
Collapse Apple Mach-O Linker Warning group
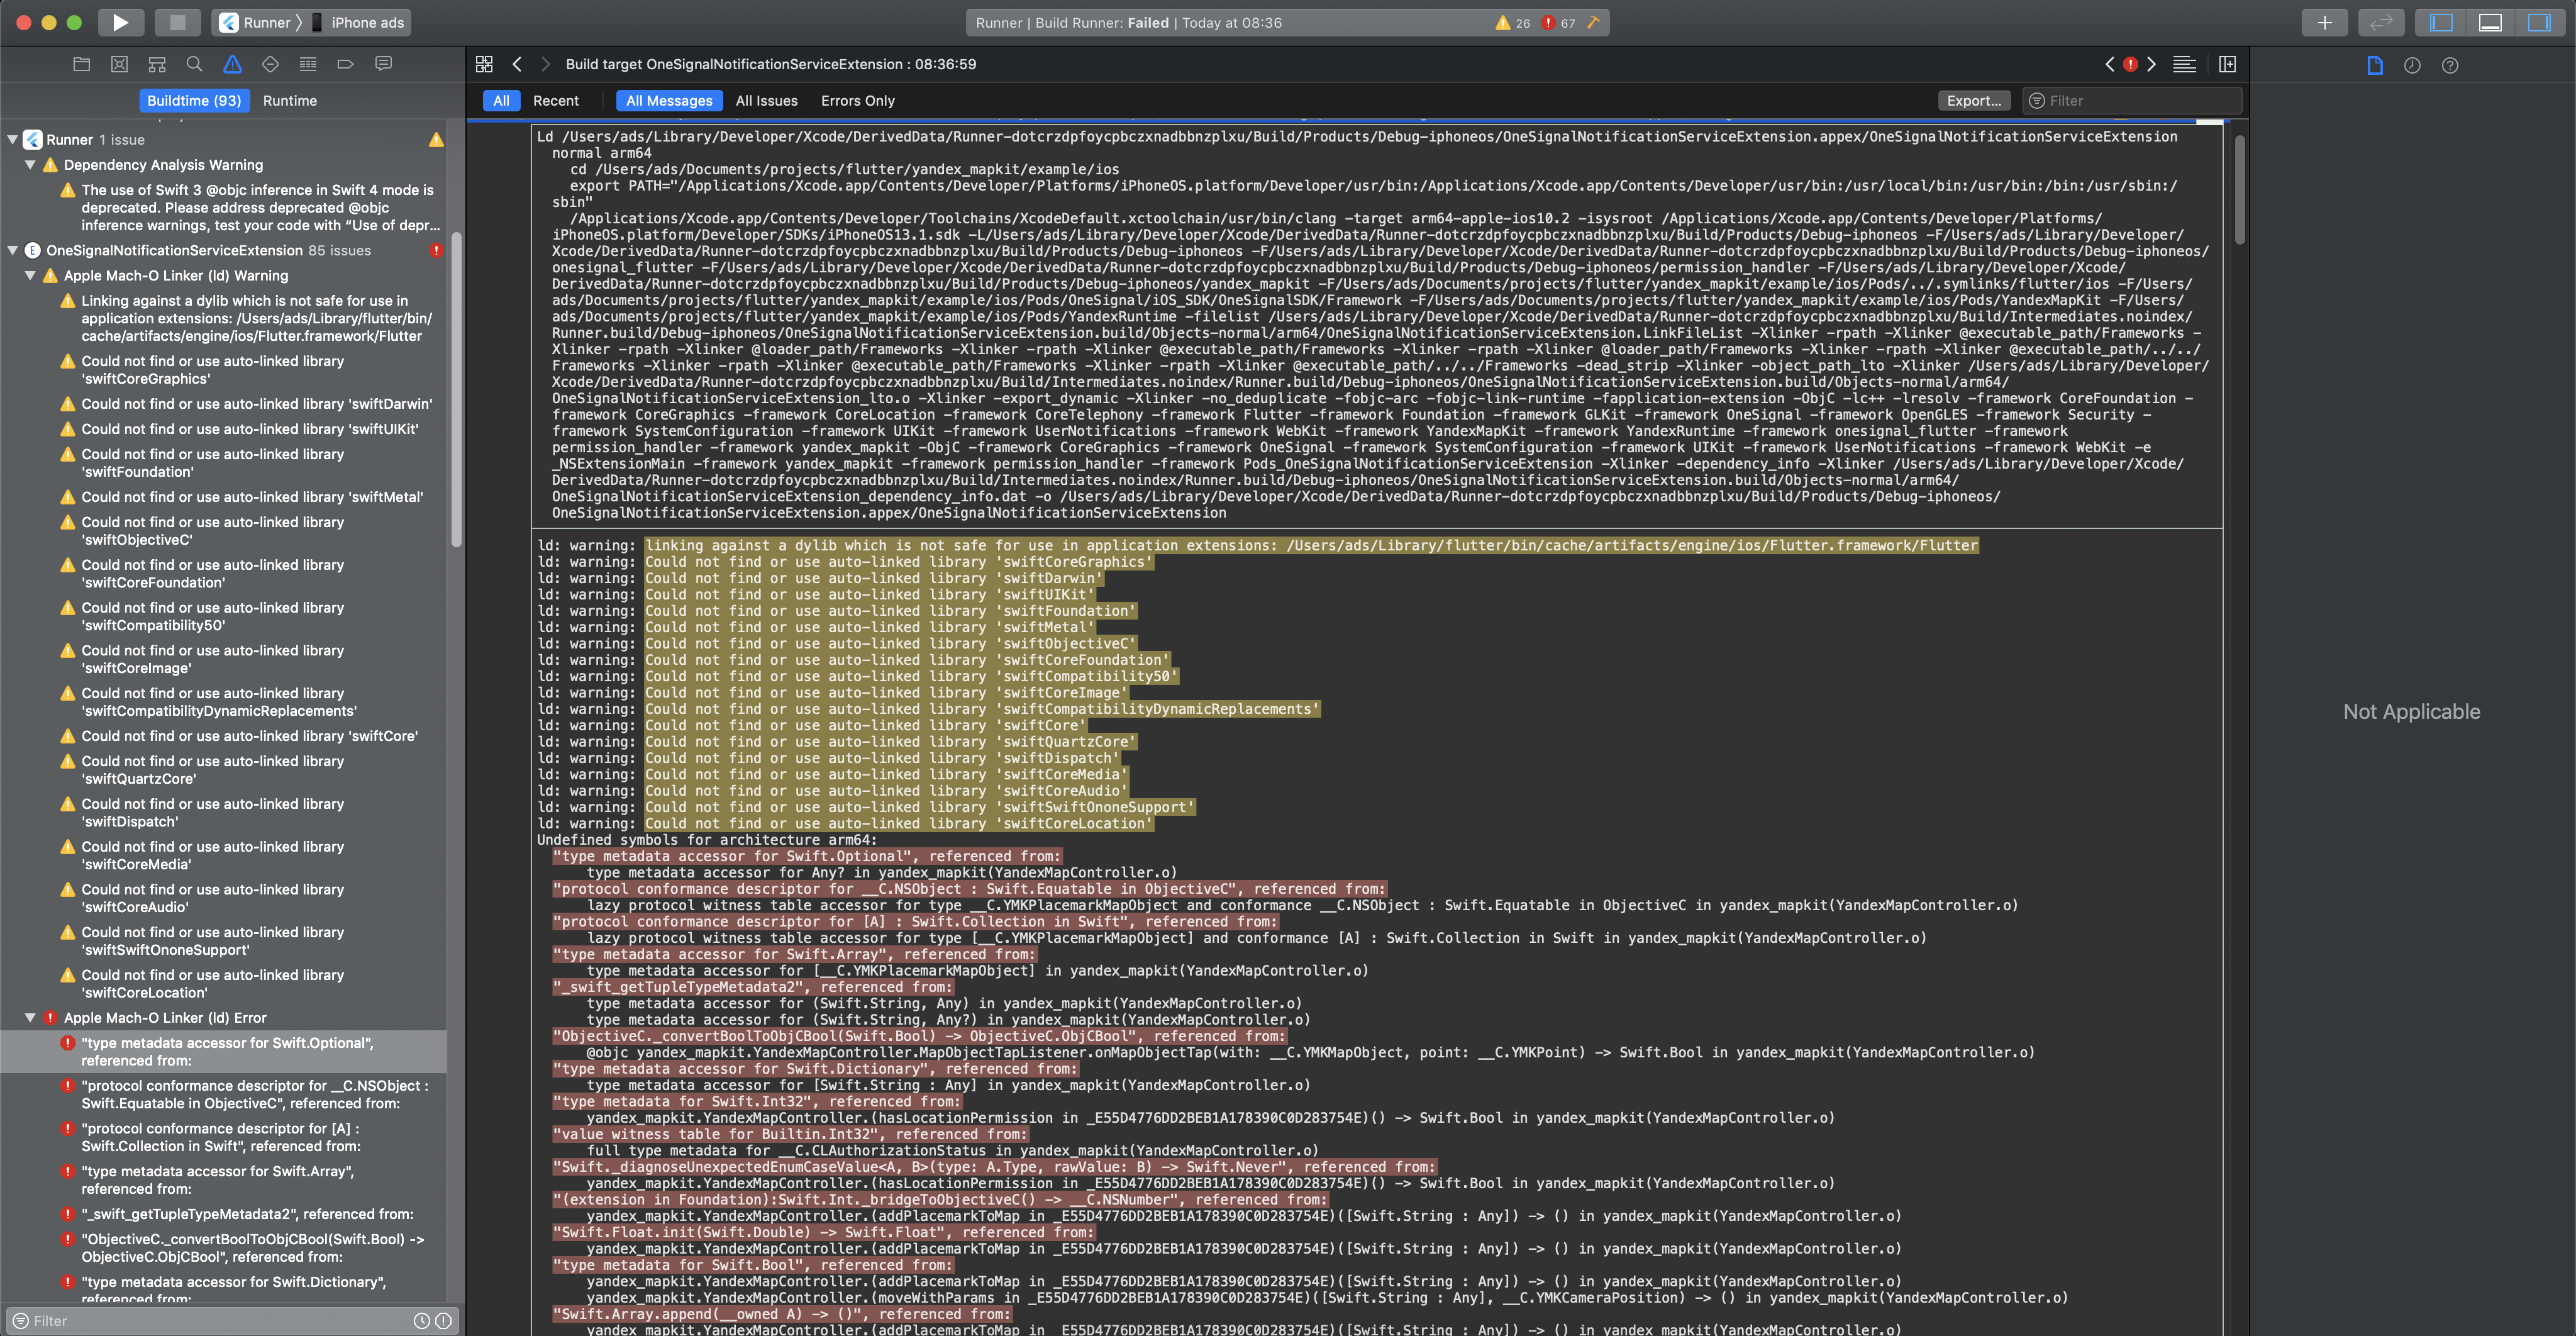click(x=30, y=275)
